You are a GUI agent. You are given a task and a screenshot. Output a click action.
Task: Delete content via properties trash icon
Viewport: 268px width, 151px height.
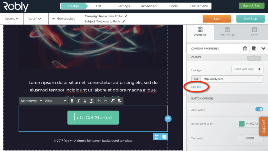point(245,49)
